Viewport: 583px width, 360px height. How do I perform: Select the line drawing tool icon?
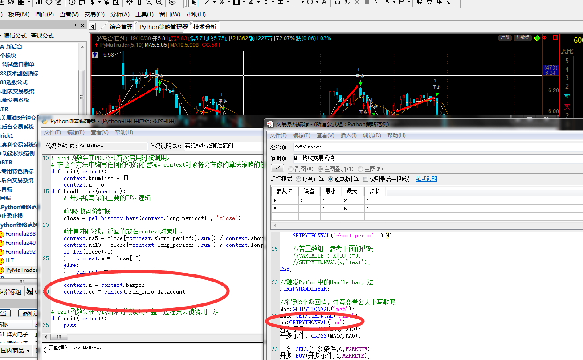(x=207, y=2)
